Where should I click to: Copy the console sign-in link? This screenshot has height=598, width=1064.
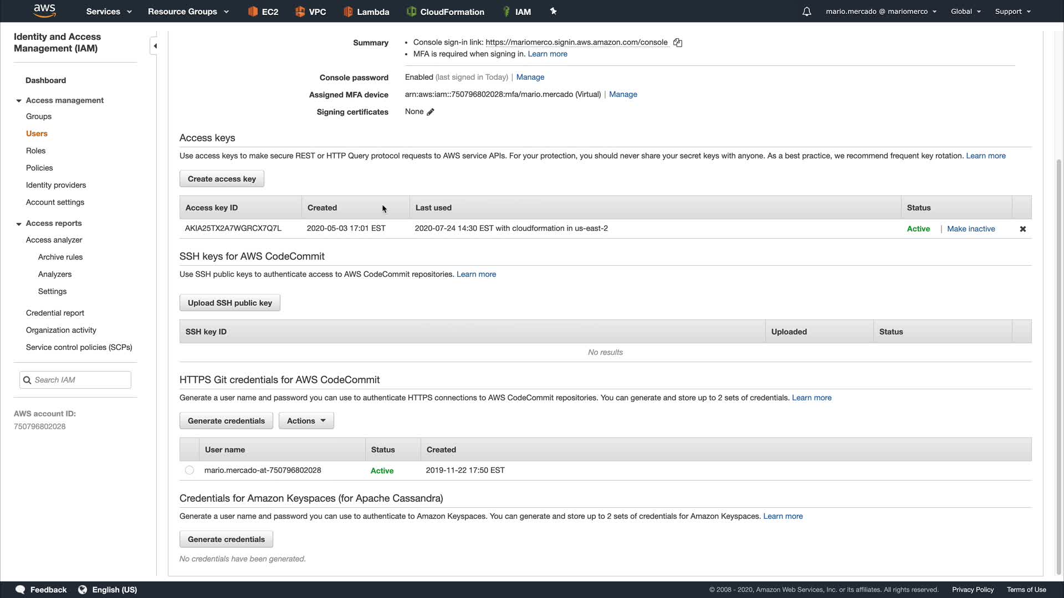[x=677, y=43]
